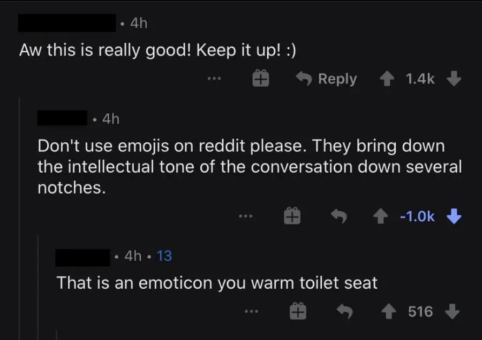Screen dimensions: 482x340
Task: Click the downvote arrow on the top comment
Action: tap(454, 78)
